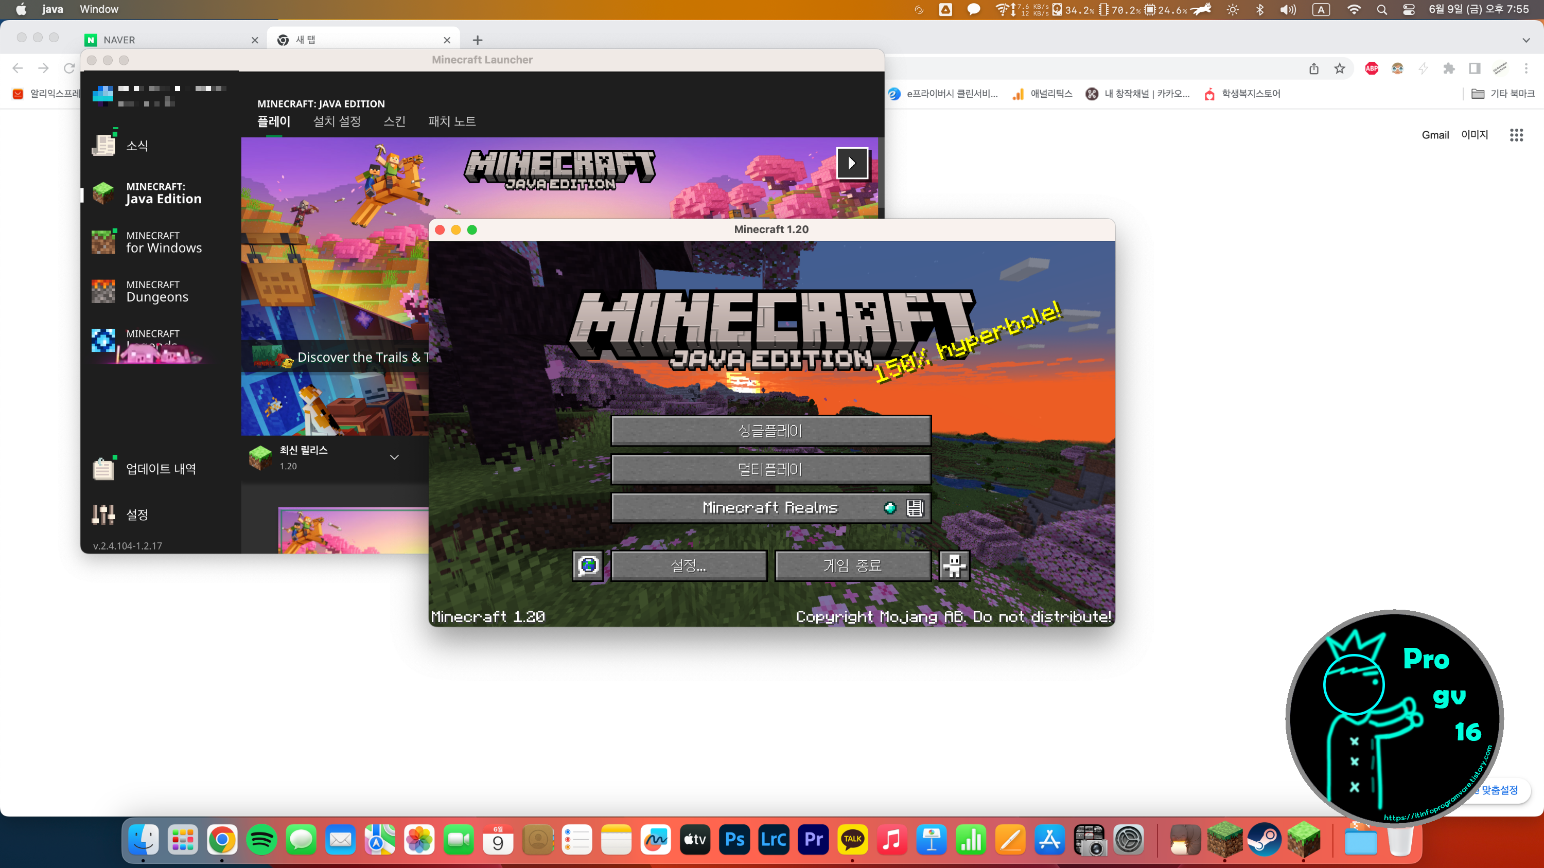Expand the 최신 릴리스 version dropdown

[394, 457]
